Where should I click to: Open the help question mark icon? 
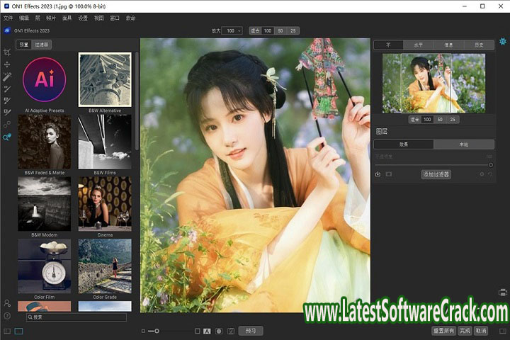coord(7,316)
